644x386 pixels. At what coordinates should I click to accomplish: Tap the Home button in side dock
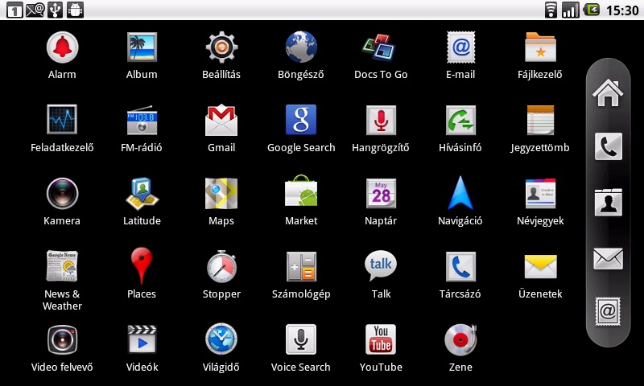[x=609, y=92]
